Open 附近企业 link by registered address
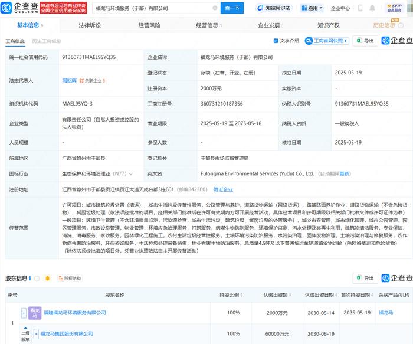413x344 pixels. (x=223, y=189)
